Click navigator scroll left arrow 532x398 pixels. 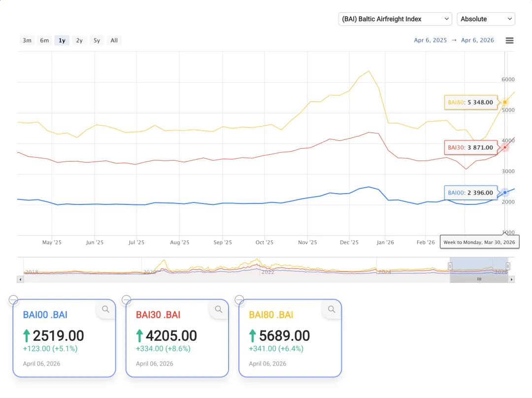20,279
